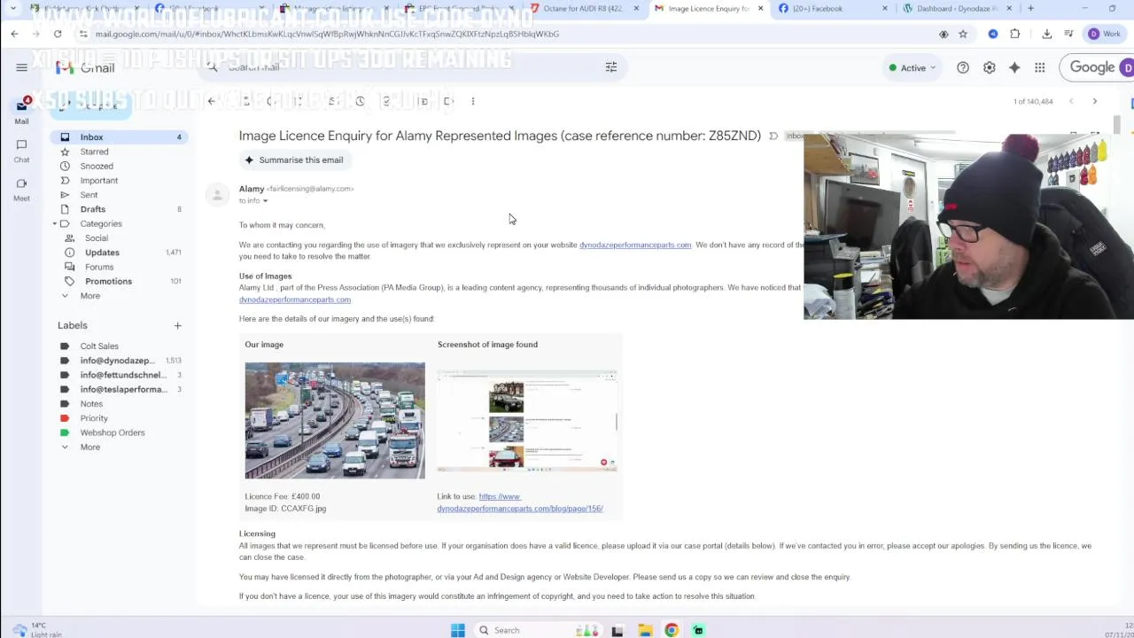Open the Mail section in side rail
Viewport: 1134px width, 638px height.
click(21, 111)
